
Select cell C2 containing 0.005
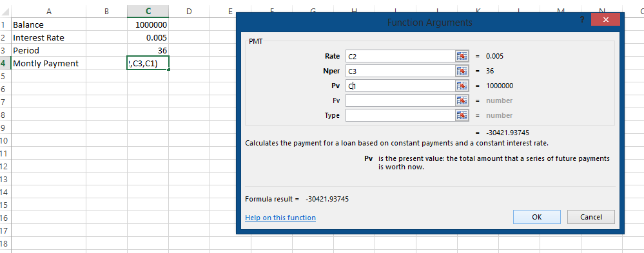point(148,38)
